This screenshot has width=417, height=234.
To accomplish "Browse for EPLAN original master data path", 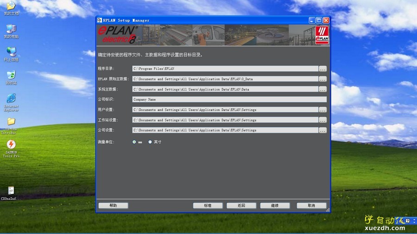I will click(322, 79).
